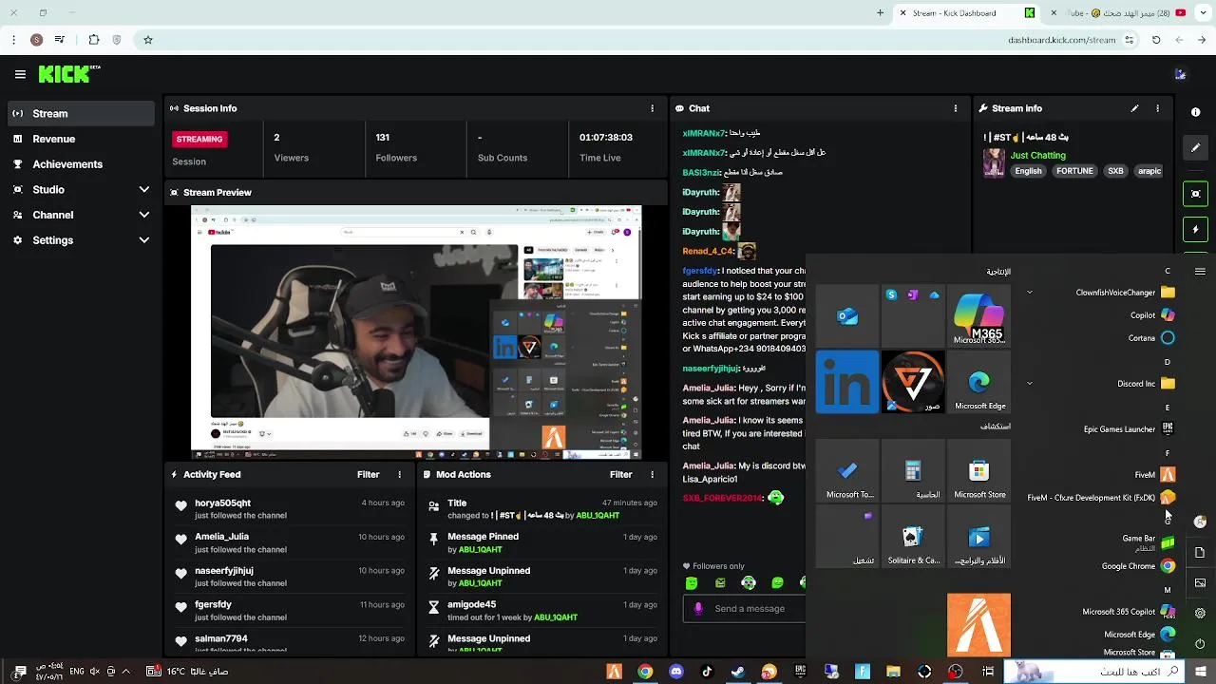
Task: Open Discord from the taskbar
Action: [x=676, y=672]
